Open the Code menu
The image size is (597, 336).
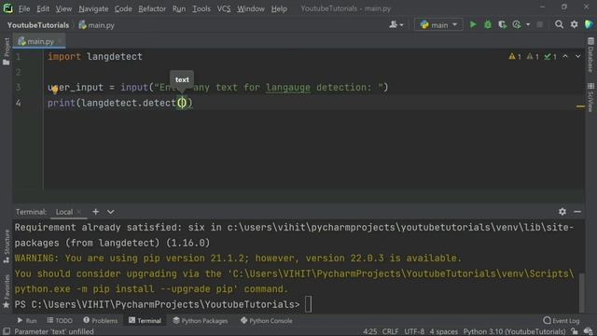coord(123,8)
